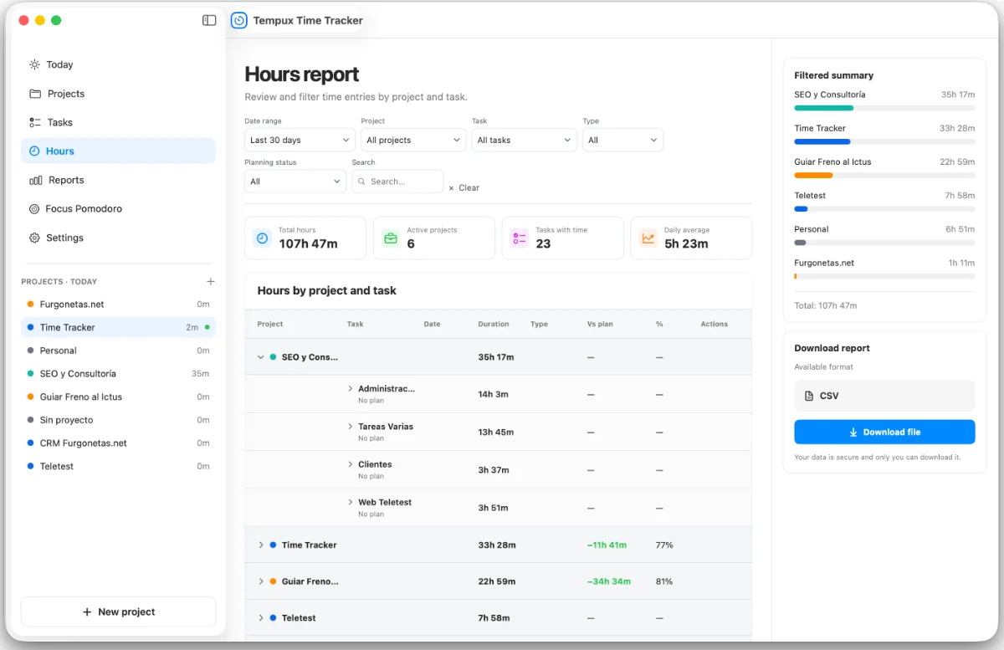1004x650 pixels.
Task: Expand the Teletest project row
Action: [x=261, y=618]
